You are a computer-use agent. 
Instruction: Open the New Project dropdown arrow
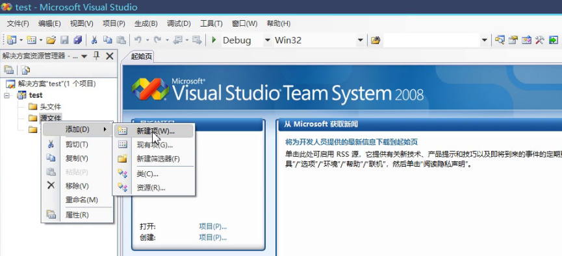[x=21, y=40]
